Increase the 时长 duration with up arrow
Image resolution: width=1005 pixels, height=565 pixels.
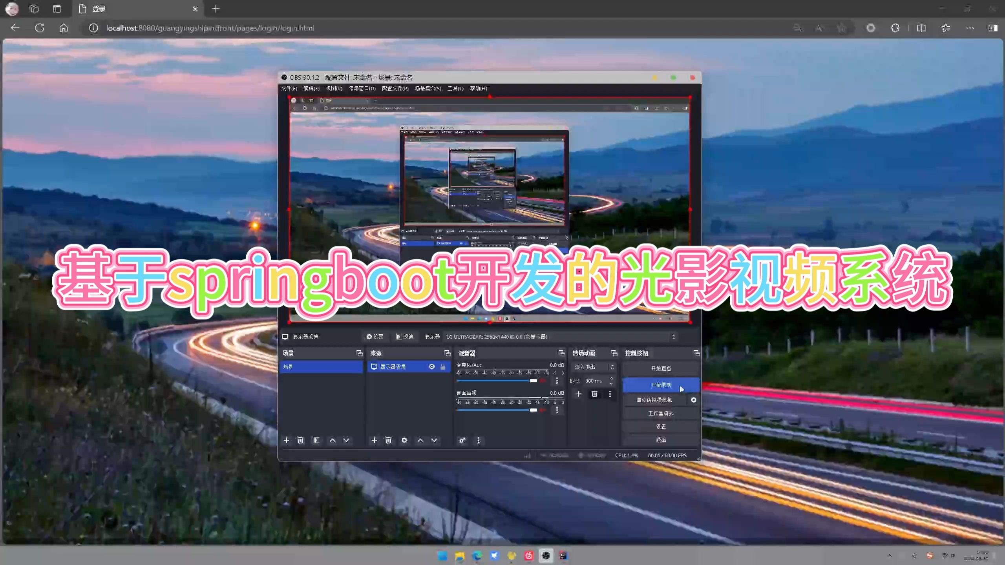(611, 378)
